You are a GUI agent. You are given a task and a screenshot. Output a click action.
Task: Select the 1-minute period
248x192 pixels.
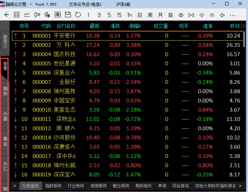(x=88, y=15)
